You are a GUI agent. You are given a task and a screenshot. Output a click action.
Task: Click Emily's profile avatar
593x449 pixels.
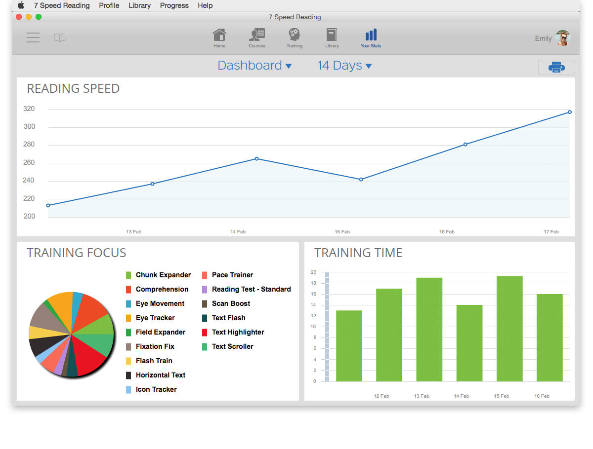tap(563, 38)
